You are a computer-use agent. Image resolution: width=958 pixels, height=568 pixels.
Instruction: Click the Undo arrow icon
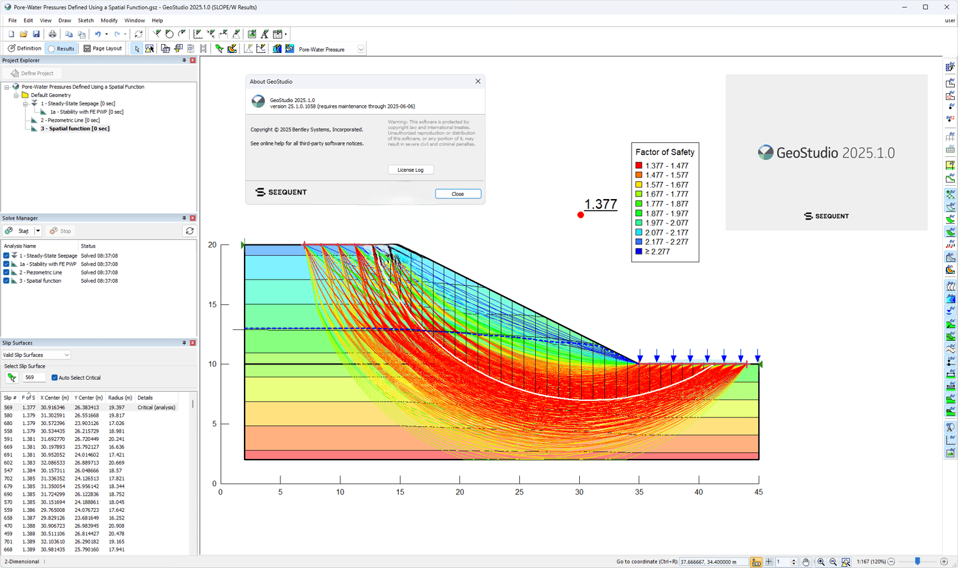click(98, 34)
